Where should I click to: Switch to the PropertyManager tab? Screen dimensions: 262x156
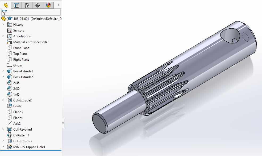[x=16, y=5]
